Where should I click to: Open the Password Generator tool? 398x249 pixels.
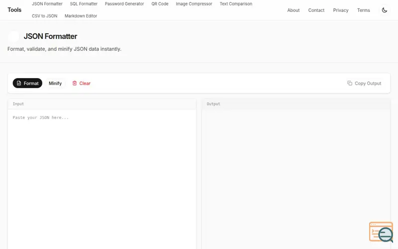pyautogui.click(x=124, y=4)
